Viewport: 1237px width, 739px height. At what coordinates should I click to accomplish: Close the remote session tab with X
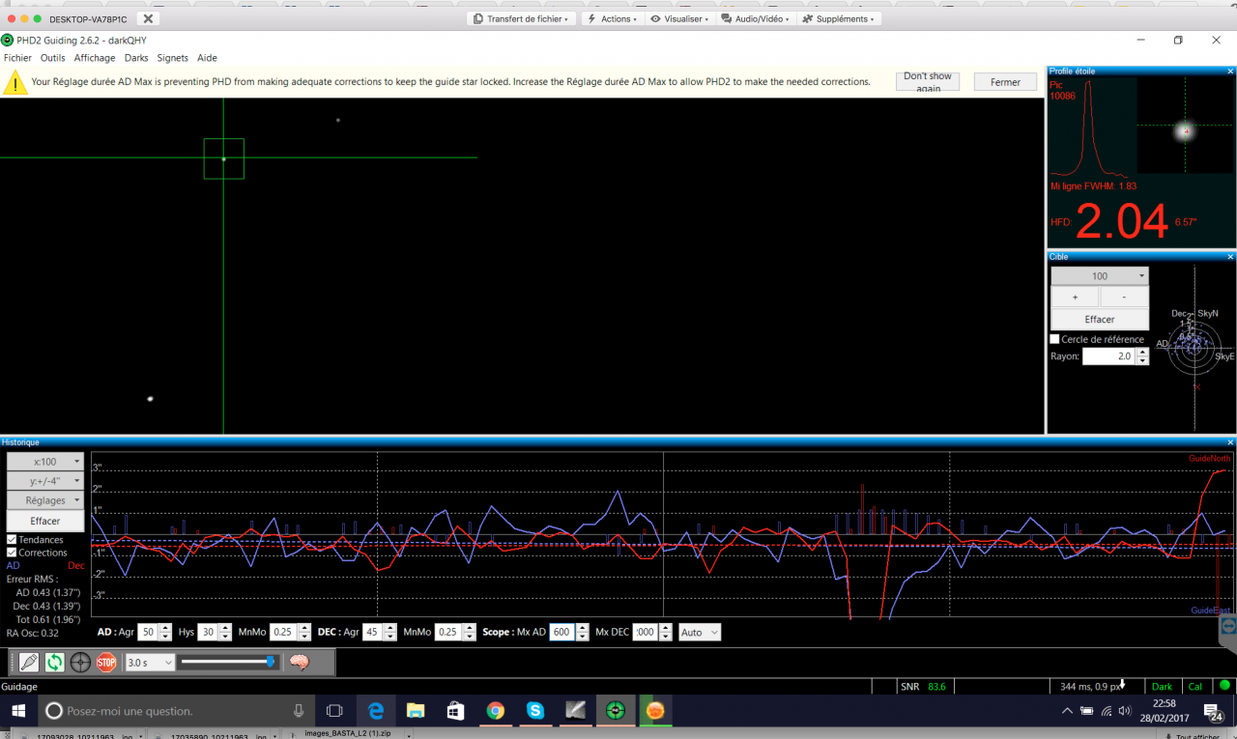148,18
